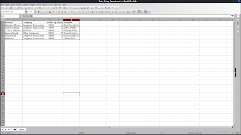
Task: Click the Format as Percent icon
Action: click(x=96, y=12)
